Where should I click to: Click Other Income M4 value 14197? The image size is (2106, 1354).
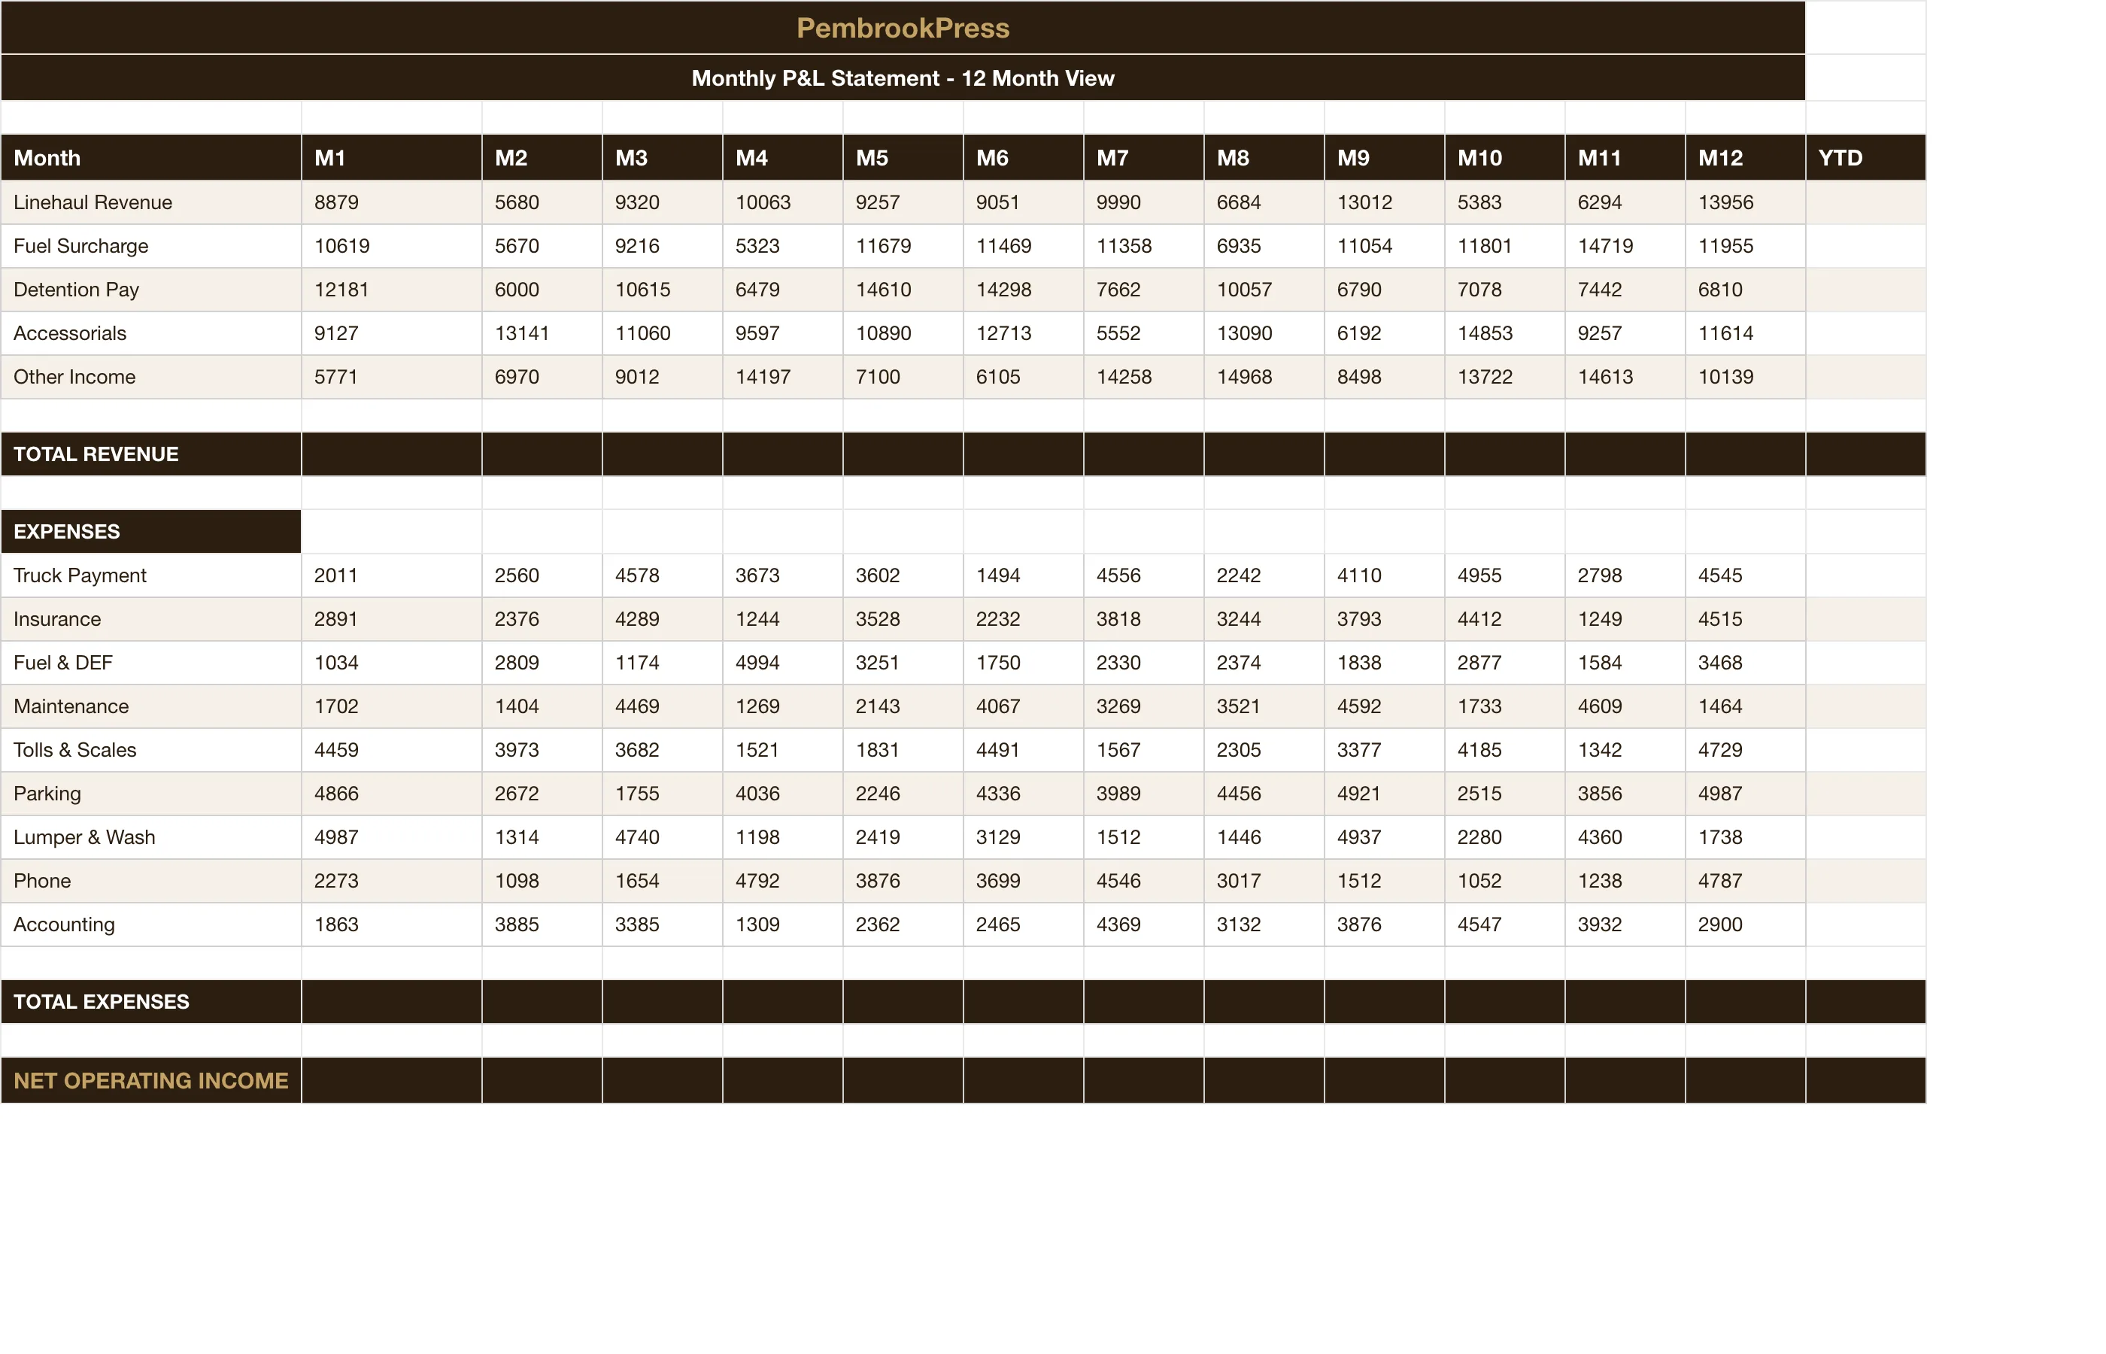[782, 376]
